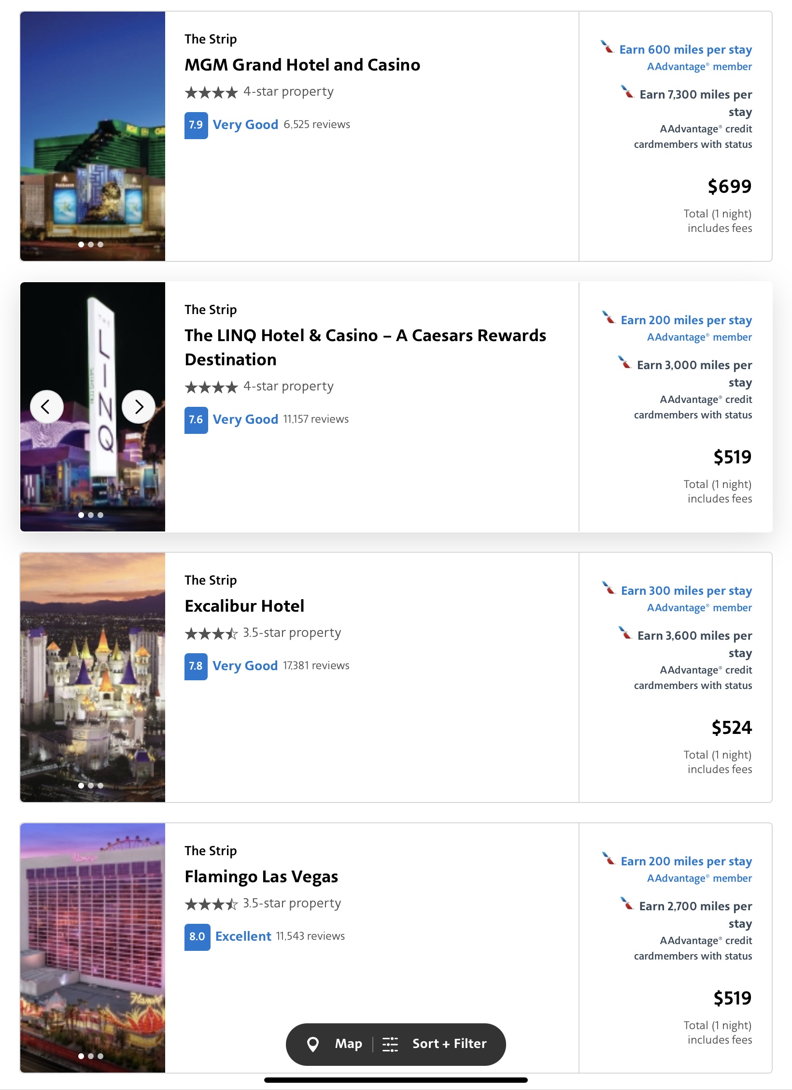Click the 7.6 rating badge for The LINQ
The image size is (792, 1090).
(x=196, y=420)
